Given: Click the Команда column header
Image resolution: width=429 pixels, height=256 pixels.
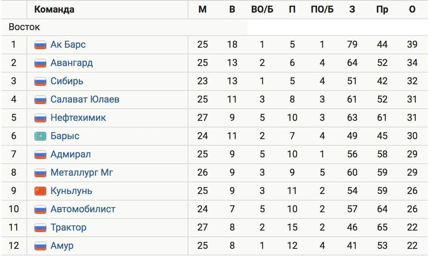Looking at the screenshot, I should (x=54, y=9).
